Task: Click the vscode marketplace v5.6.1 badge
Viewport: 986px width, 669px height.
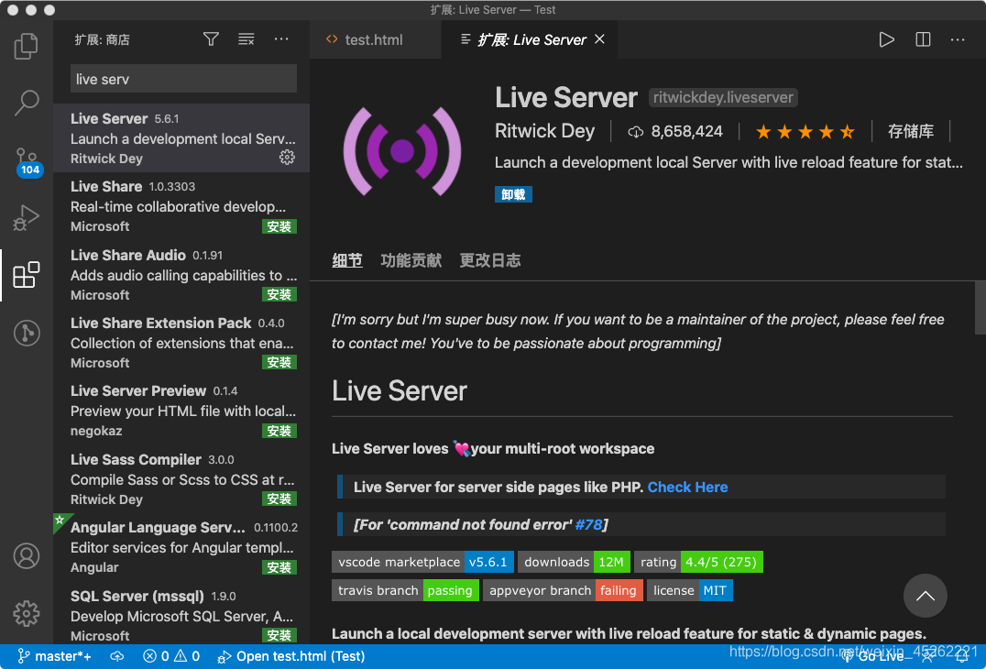Action: point(423,562)
